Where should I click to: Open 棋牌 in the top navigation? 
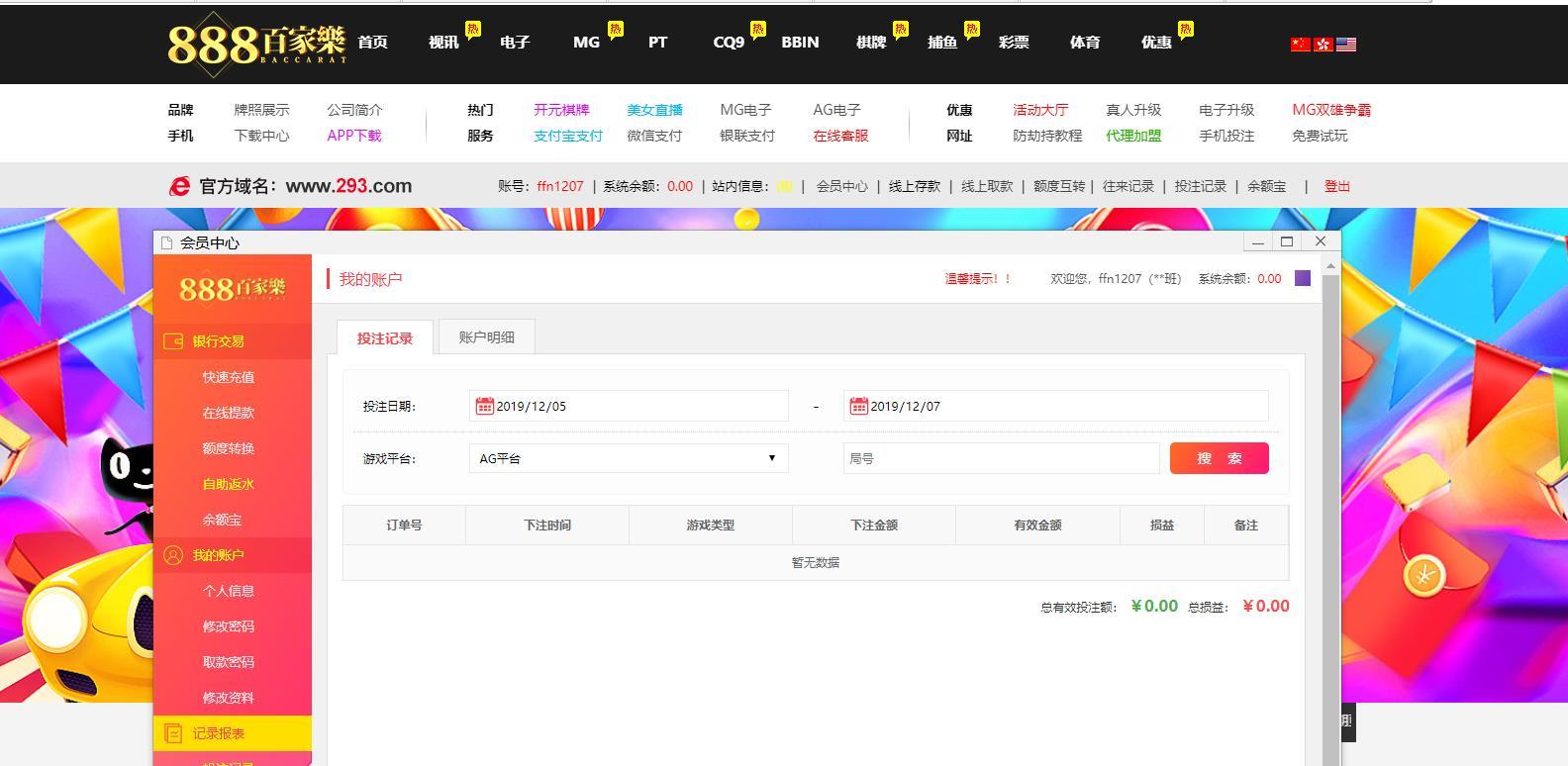pyautogui.click(x=871, y=42)
